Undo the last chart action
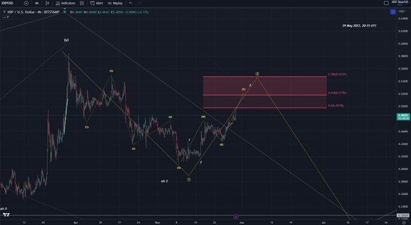 point(131,3)
